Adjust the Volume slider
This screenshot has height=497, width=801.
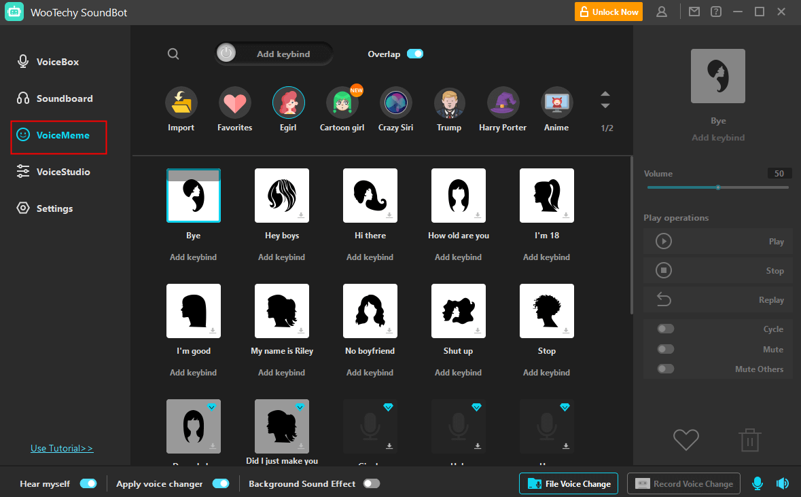tap(718, 187)
